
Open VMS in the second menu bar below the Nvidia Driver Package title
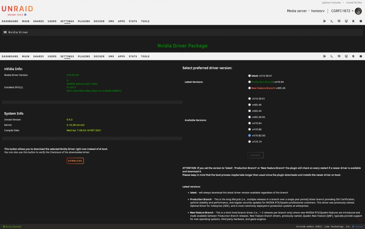[111, 56]
